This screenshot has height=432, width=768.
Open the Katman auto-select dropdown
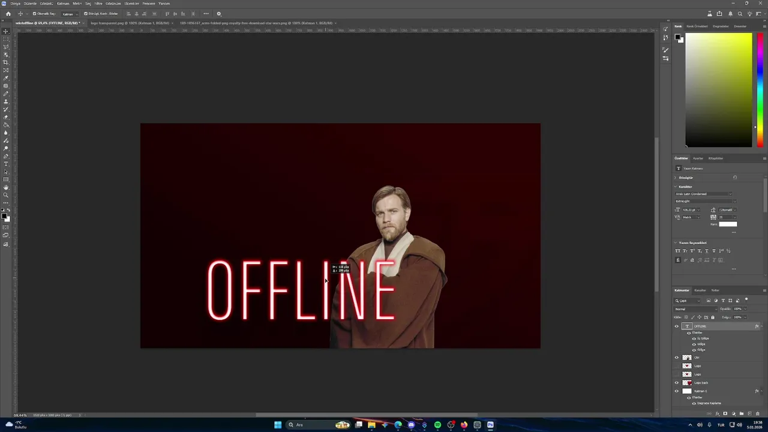tap(70, 14)
